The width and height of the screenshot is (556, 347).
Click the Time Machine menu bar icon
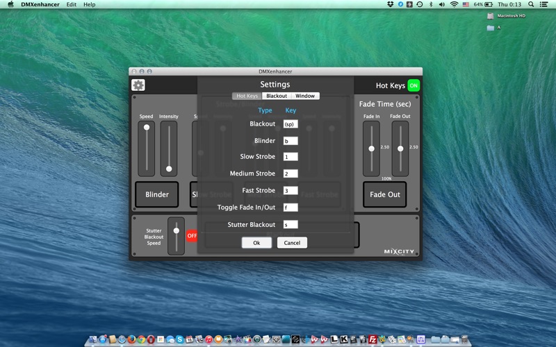point(420,4)
